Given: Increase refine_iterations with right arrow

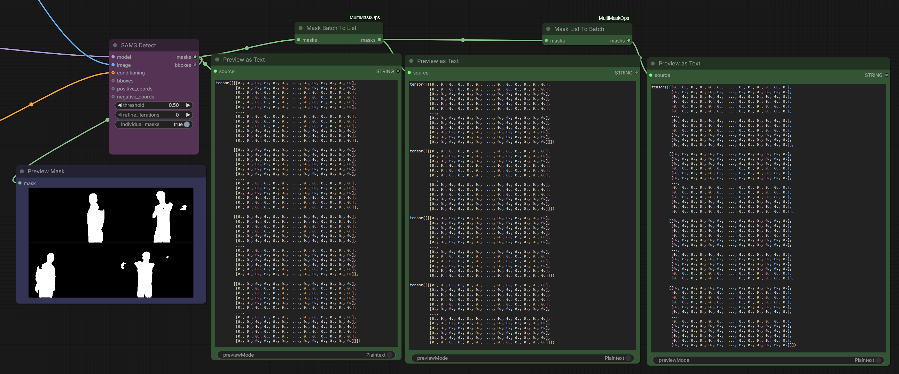Looking at the screenshot, I should coord(188,115).
